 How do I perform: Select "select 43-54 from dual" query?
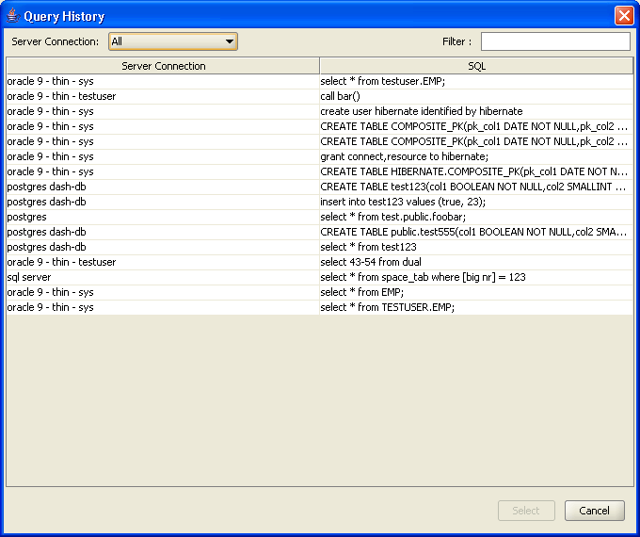(476, 262)
